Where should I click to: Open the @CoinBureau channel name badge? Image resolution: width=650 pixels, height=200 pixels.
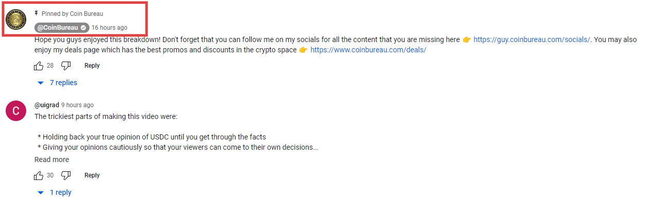coord(62,28)
